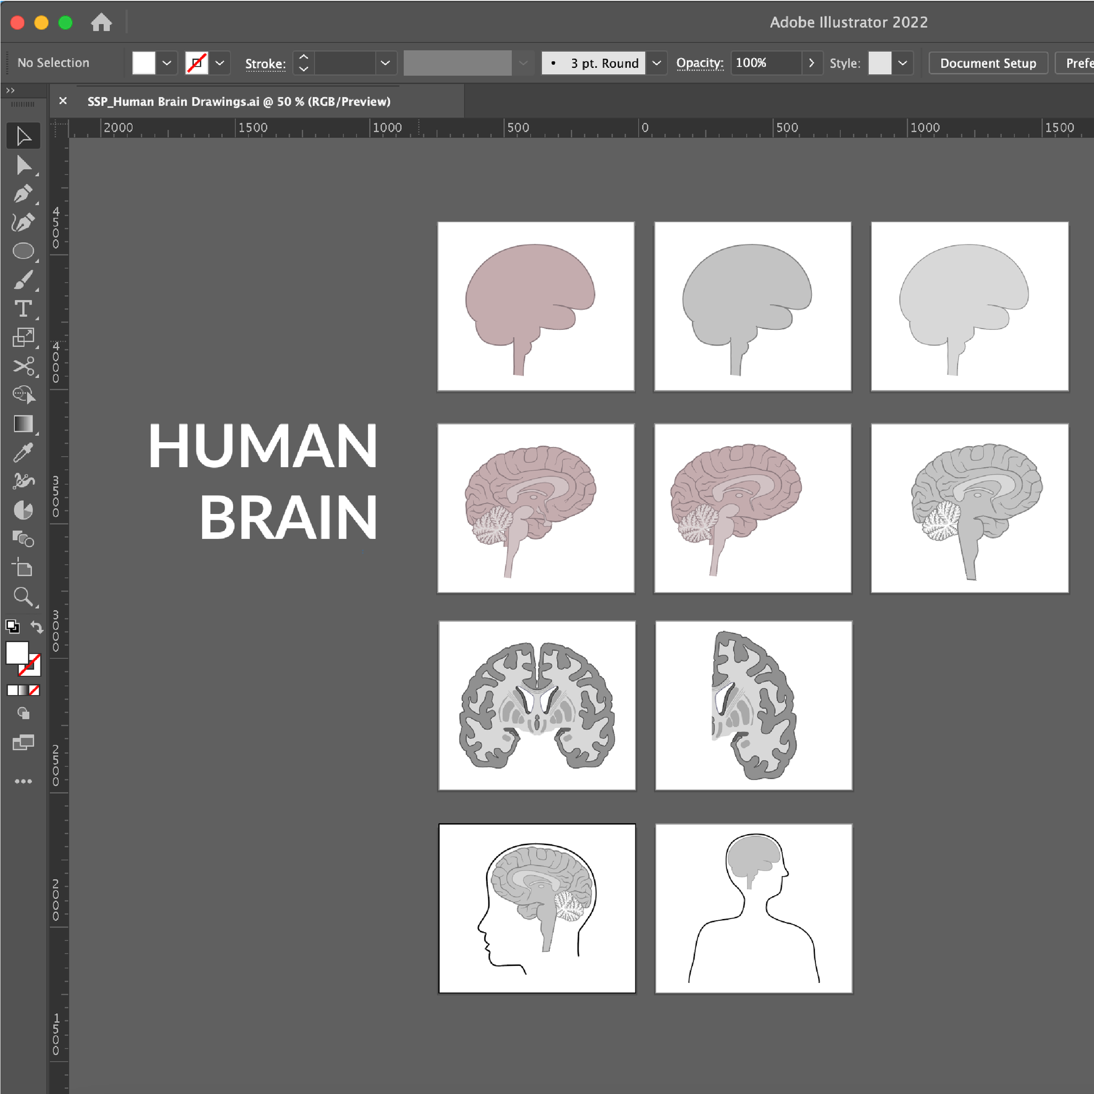
Task: Open the fill color dropdown in control bar
Action: [166, 63]
